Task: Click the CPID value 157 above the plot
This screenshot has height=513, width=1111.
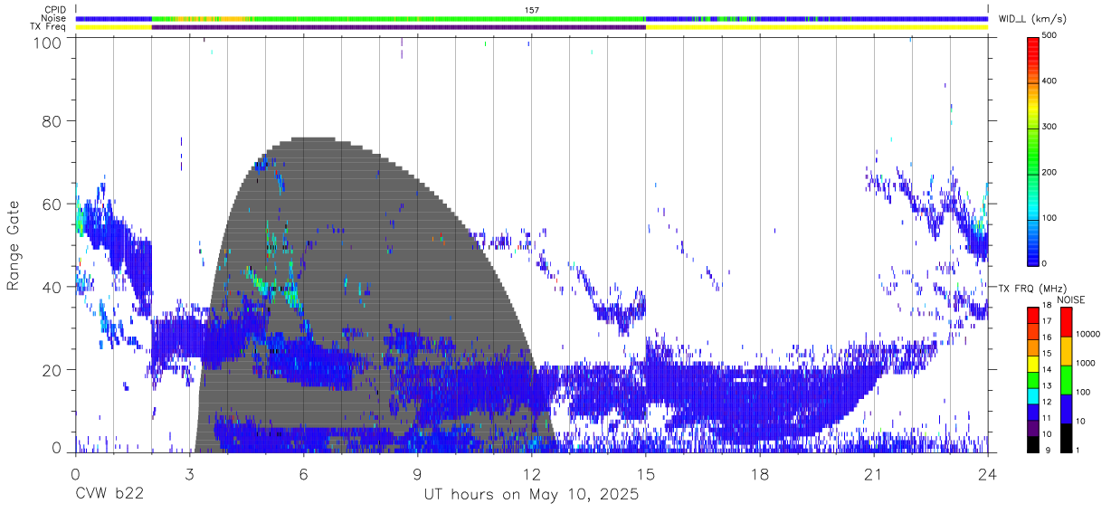Action: point(532,10)
